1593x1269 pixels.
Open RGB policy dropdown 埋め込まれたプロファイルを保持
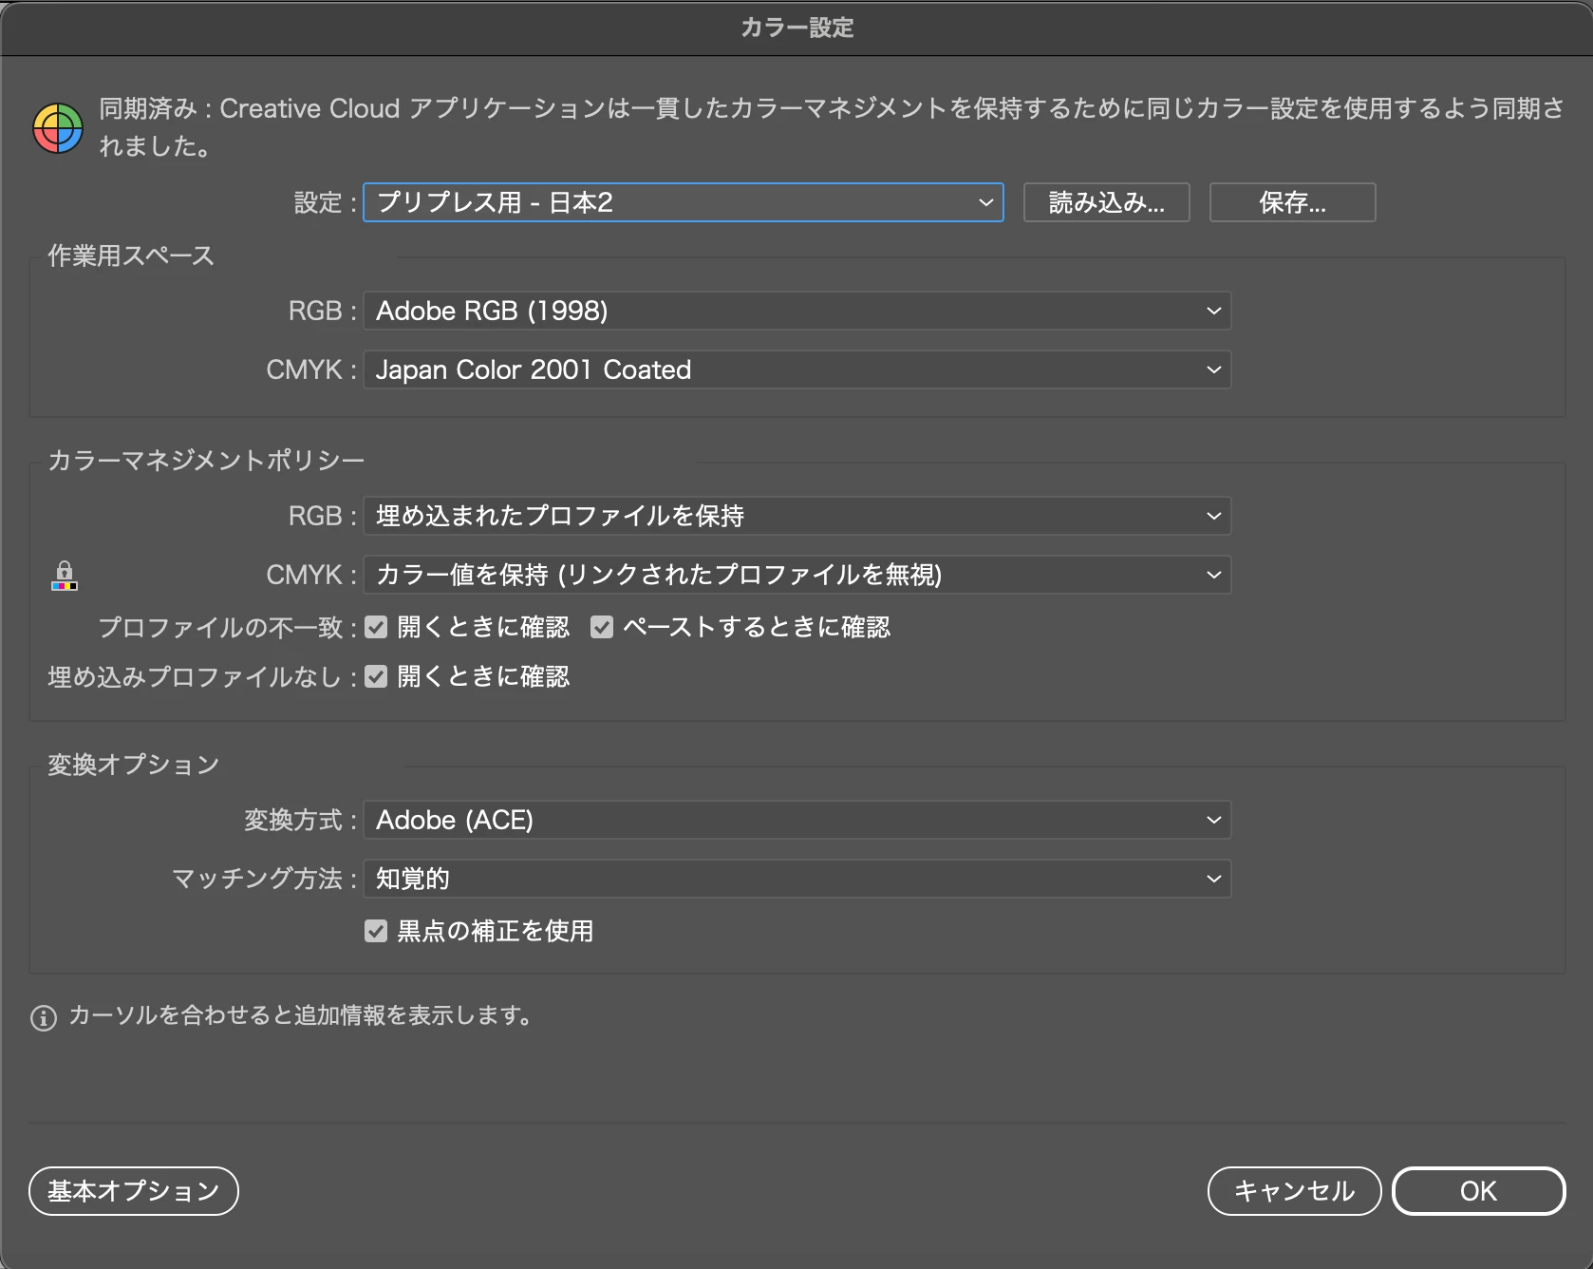797,516
